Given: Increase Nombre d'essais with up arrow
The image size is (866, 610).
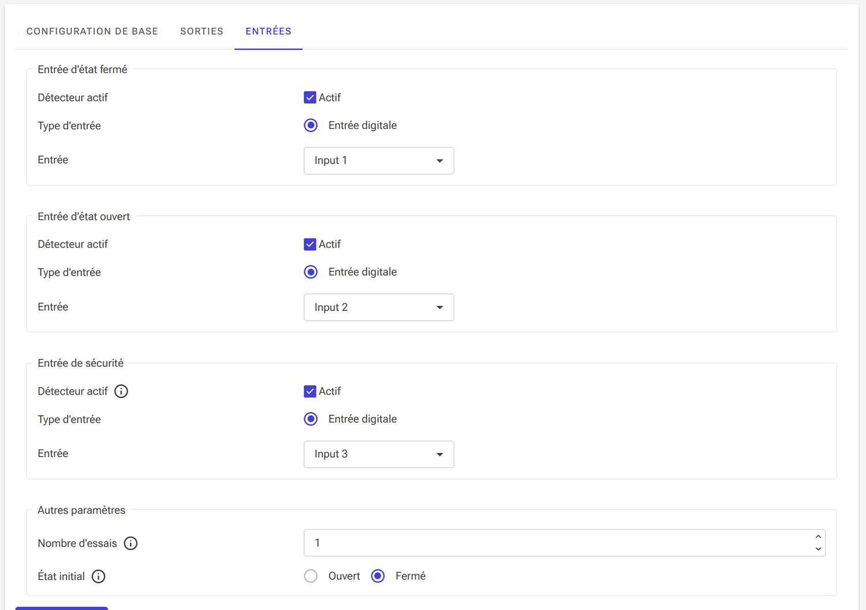Looking at the screenshot, I should click(x=818, y=537).
